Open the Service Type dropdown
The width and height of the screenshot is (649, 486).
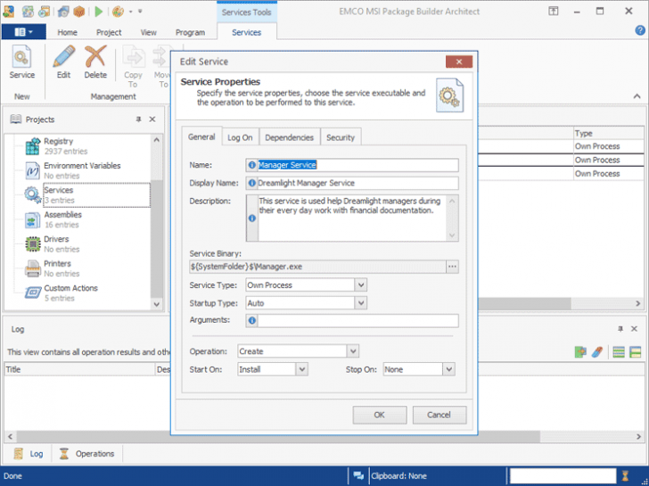(x=361, y=284)
